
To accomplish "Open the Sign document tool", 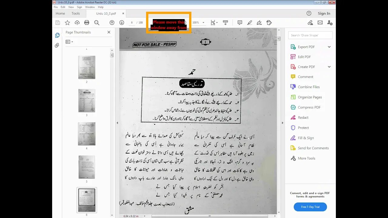I will click(x=259, y=23).
